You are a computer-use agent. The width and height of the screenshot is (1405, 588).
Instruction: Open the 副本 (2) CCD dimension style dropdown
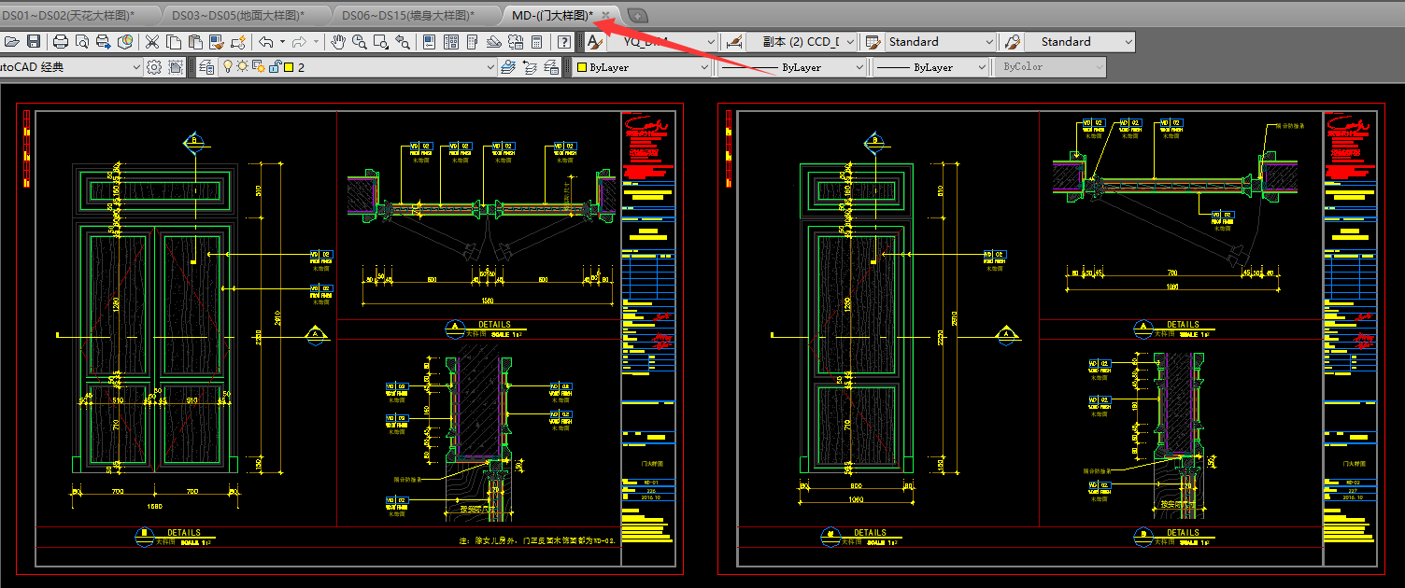click(x=802, y=42)
